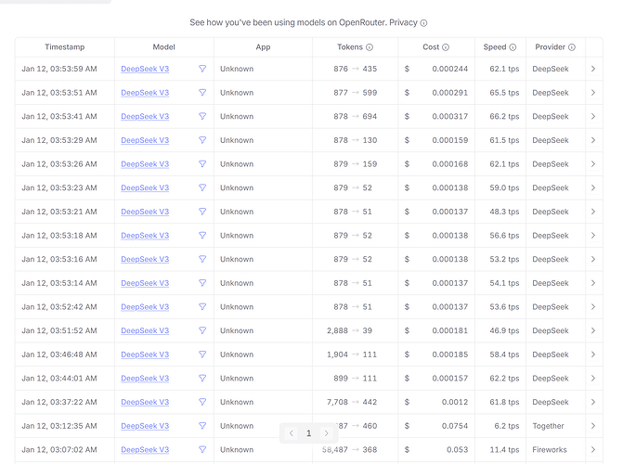Click the cost value 0.0012

455,402
